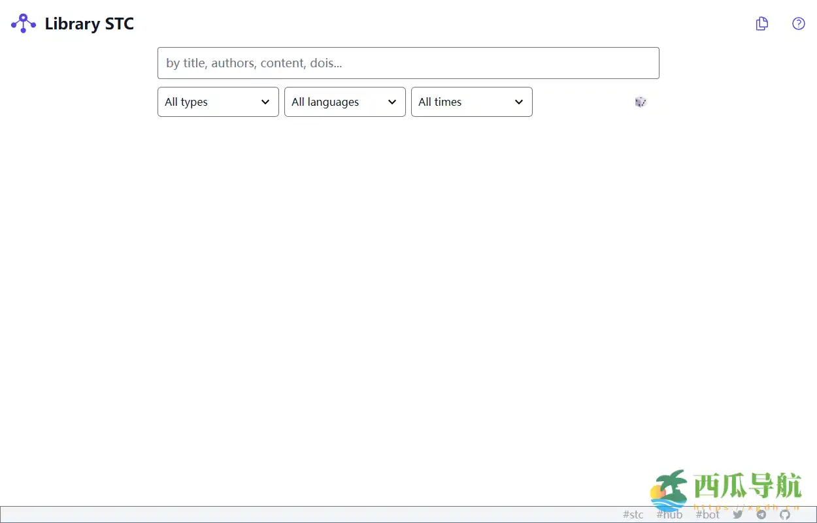
Task: Open the All types dropdown
Action: pyautogui.click(x=209, y=102)
